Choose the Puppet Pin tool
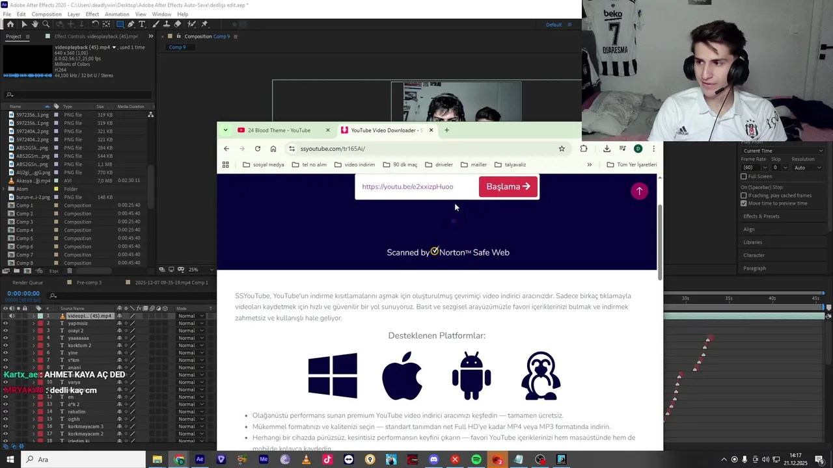Image resolution: width=833 pixels, height=468 pixels. 204,24
